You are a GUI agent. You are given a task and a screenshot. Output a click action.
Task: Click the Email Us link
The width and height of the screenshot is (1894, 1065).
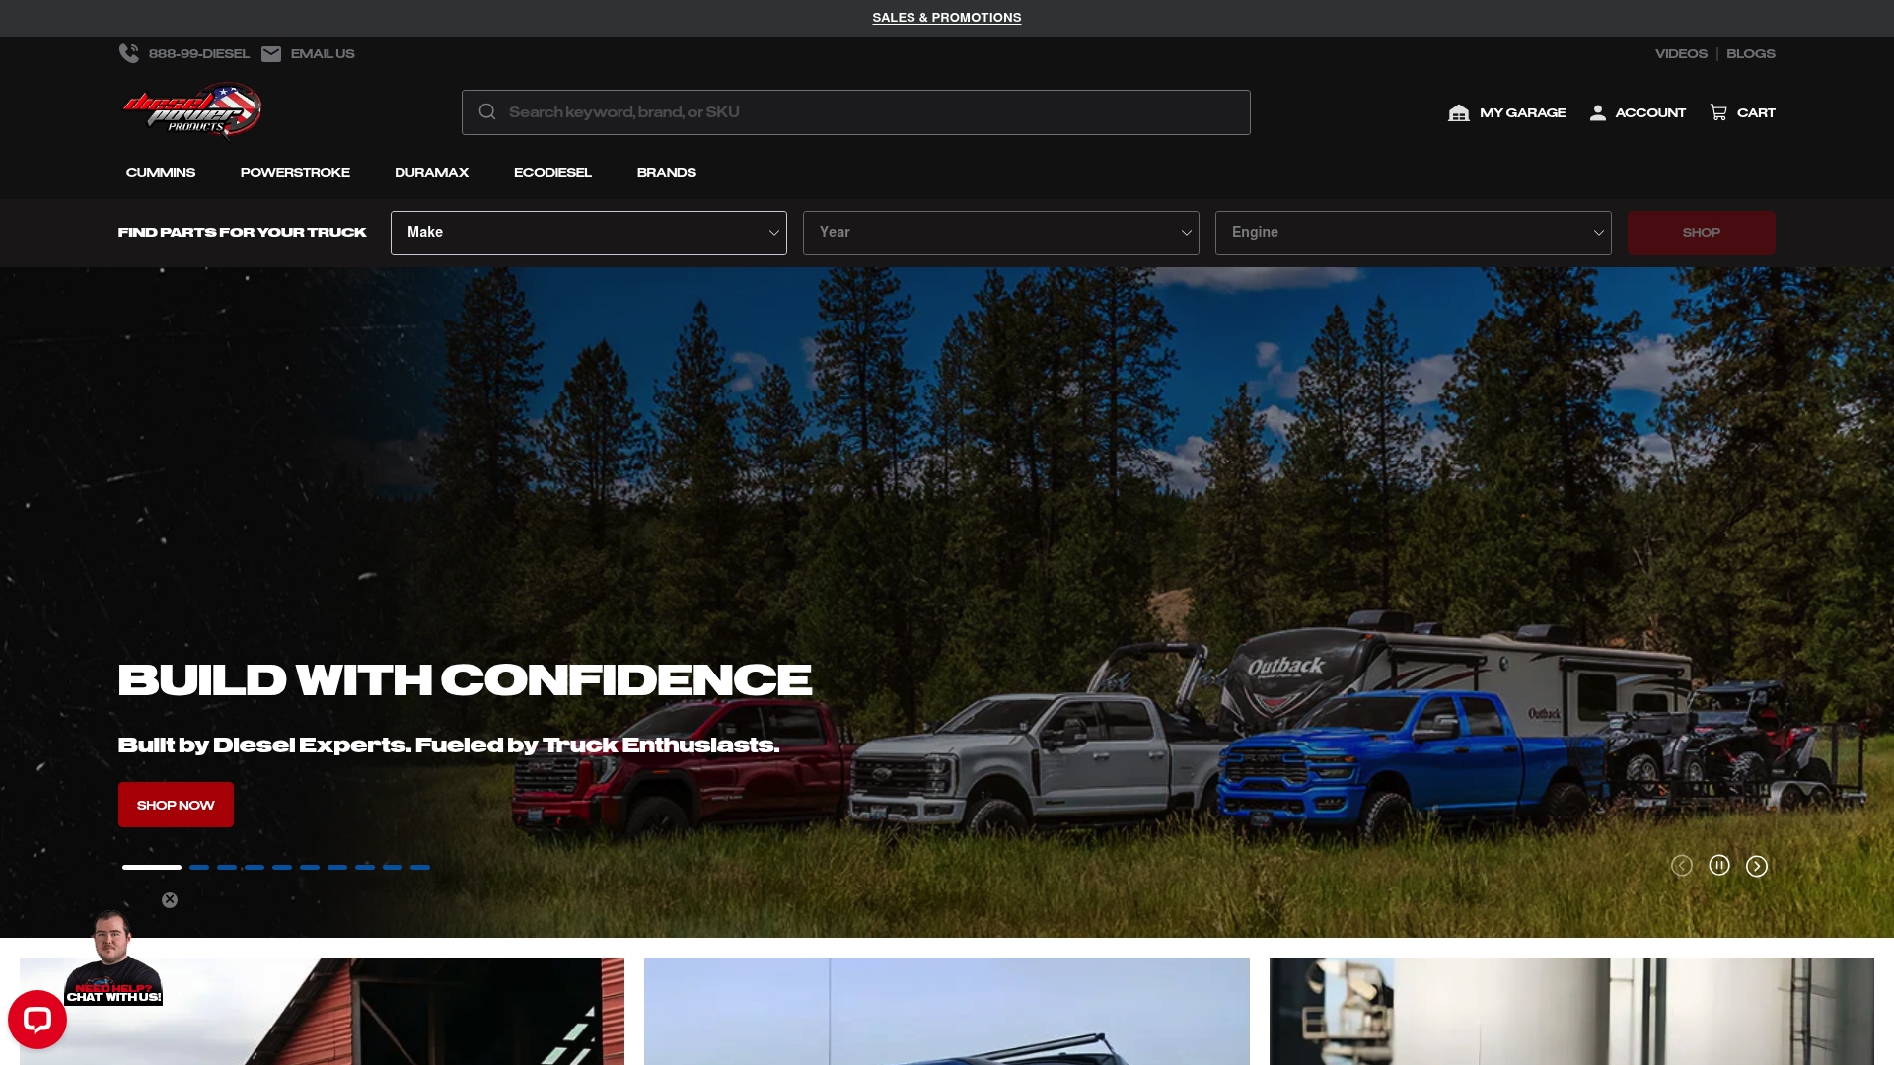click(x=323, y=54)
